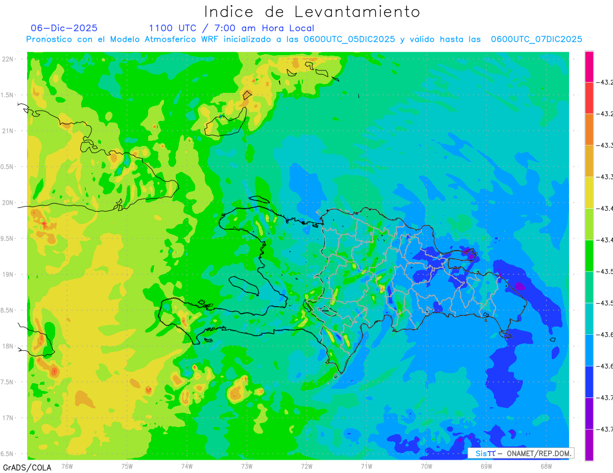
Task: Select the sea-green colorbar swatch
Action: pos(589,288)
